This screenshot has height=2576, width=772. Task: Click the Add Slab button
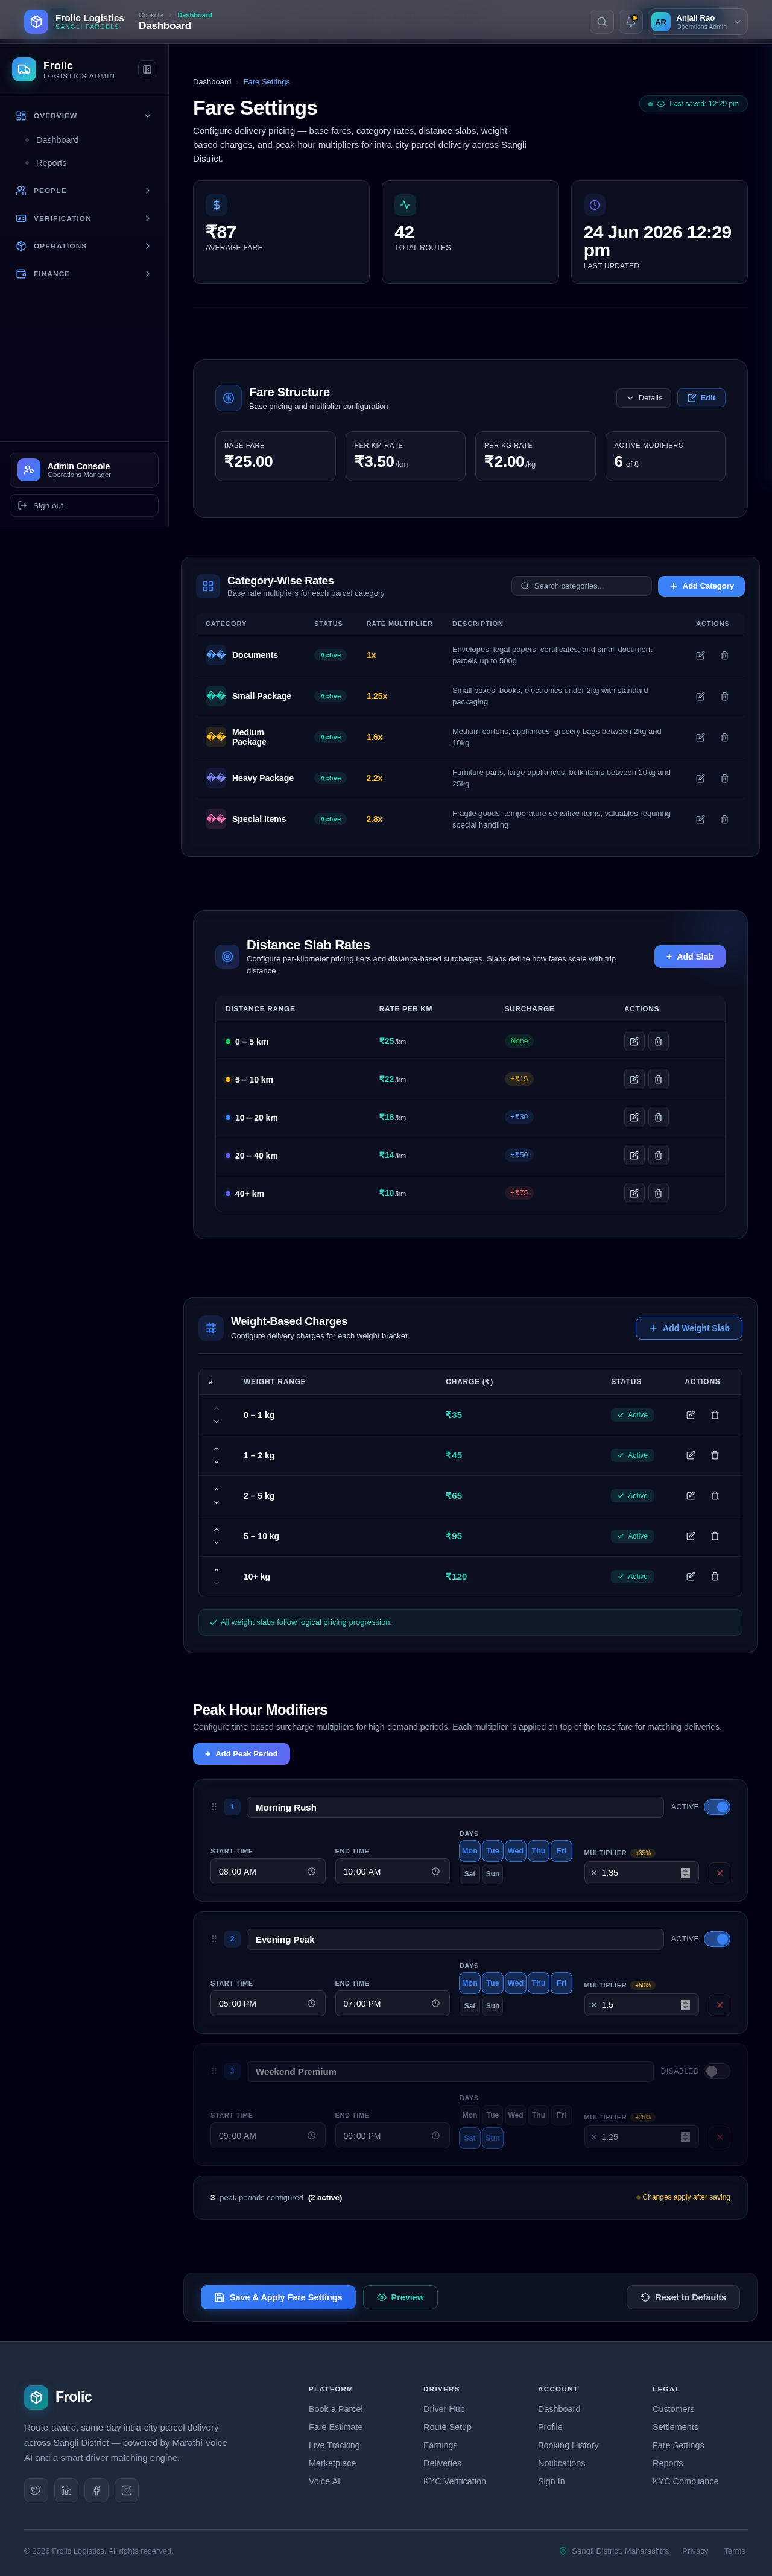690,956
